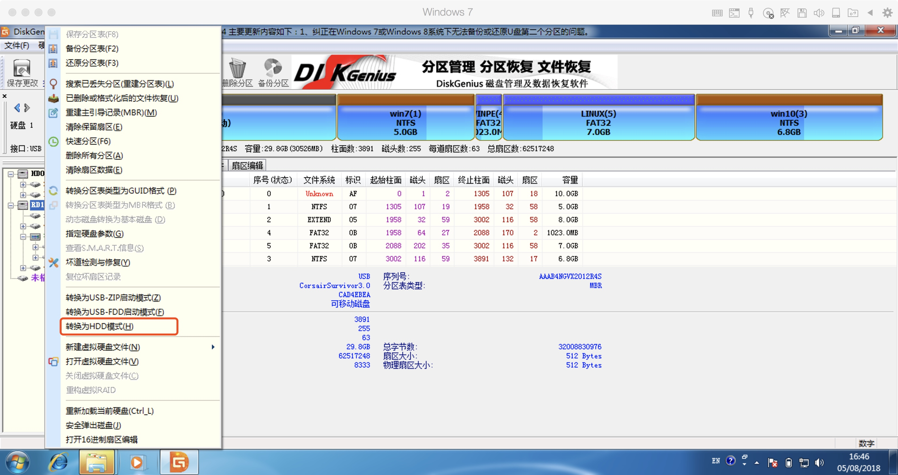Viewport: 898px width, 475px height.
Task: Select the win7(1) NTFS partition block
Action: click(405, 122)
